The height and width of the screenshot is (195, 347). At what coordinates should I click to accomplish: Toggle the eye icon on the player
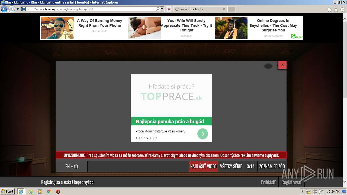(x=268, y=66)
